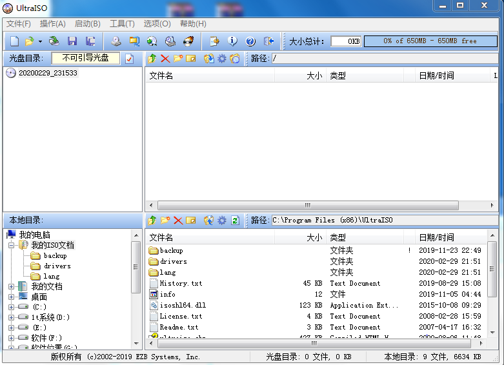The image size is (504, 365).
Task: Go up one level in the disc image pane
Action: point(152,59)
